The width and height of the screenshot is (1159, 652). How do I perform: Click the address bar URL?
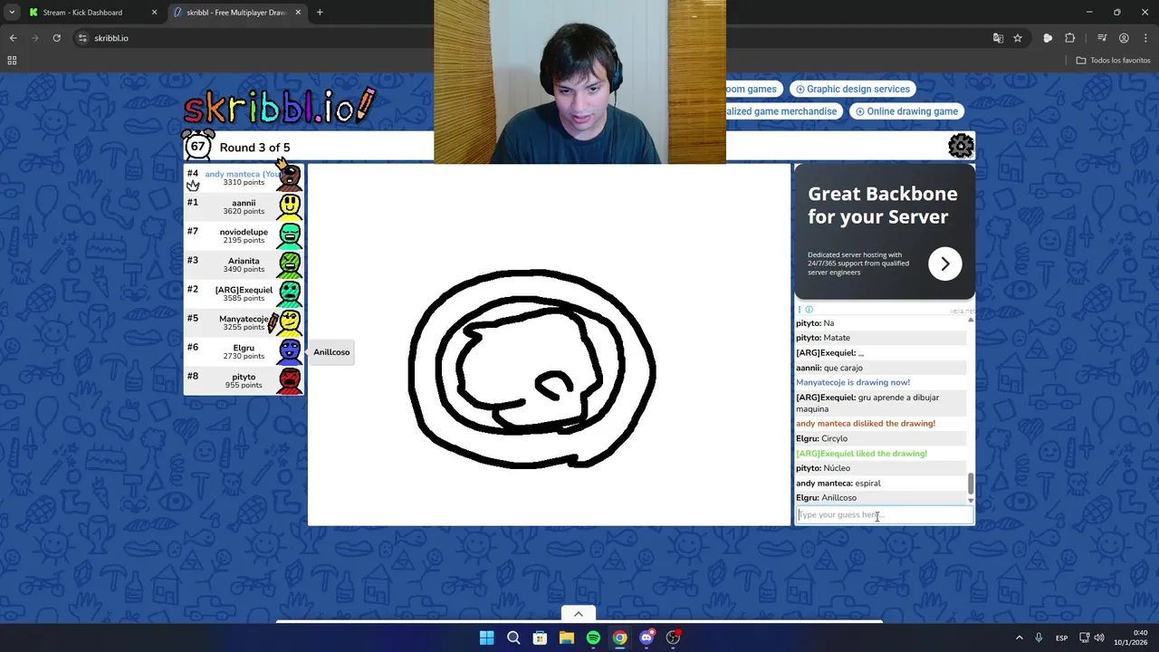(x=111, y=38)
